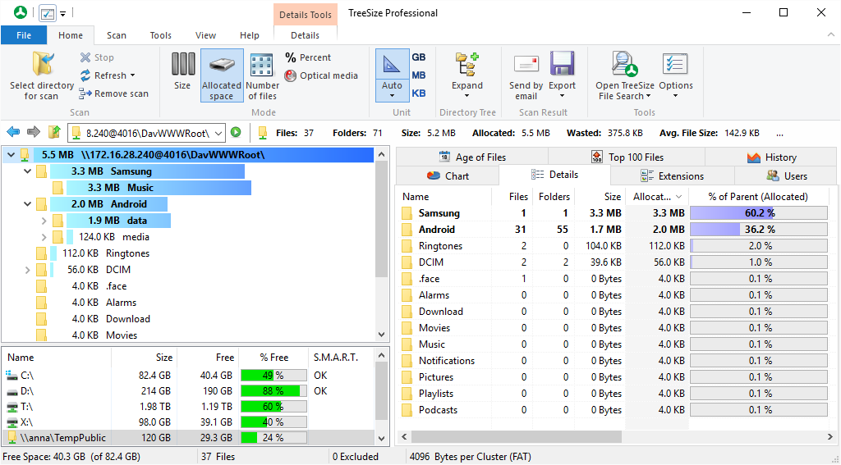Open the History tab
The width and height of the screenshot is (841, 465).
(x=771, y=157)
